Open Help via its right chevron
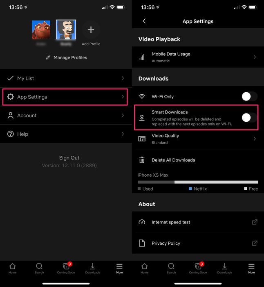This screenshot has width=264, height=287. pyautogui.click(x=123, y=134)
